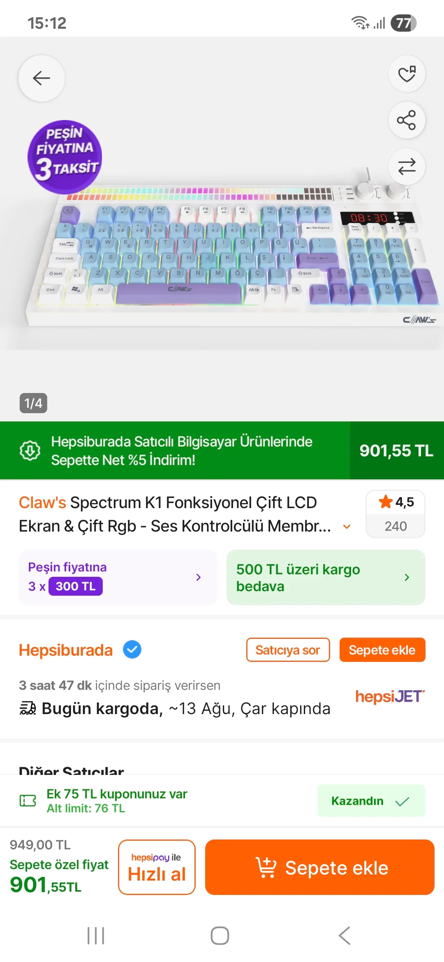Image resolution: width=444 pixels, height=962 pixels.
Task: Open Android recent apps button
Action: click(96, 936)
